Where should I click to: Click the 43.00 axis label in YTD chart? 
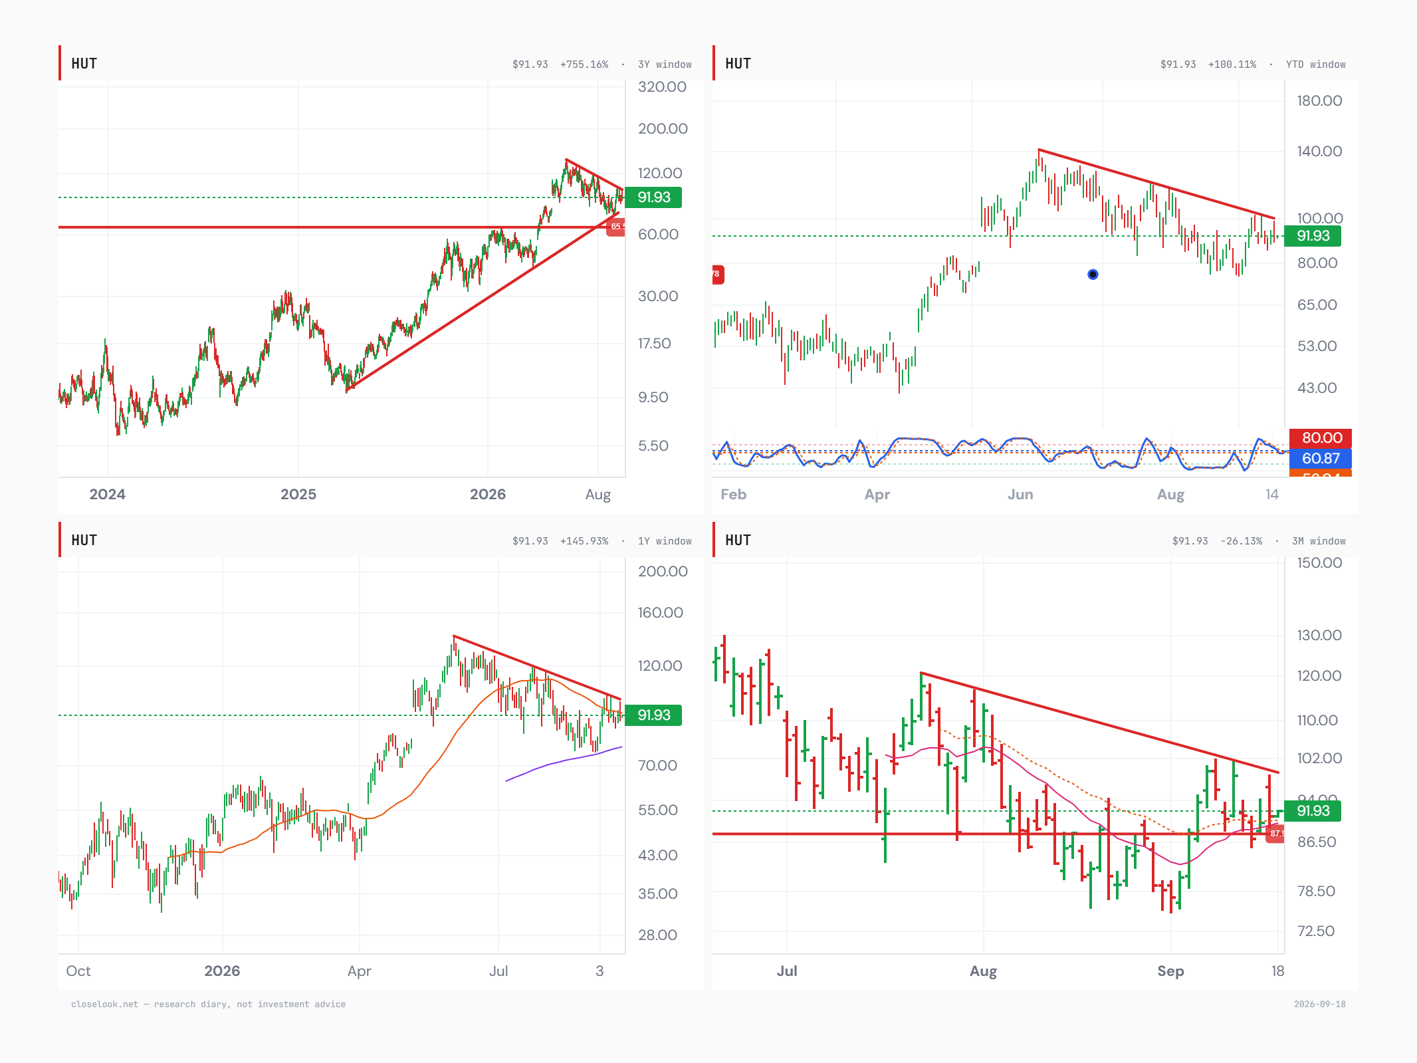(x=1317, y=388)
